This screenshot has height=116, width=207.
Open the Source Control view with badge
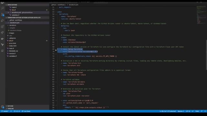tap(3, 14)
